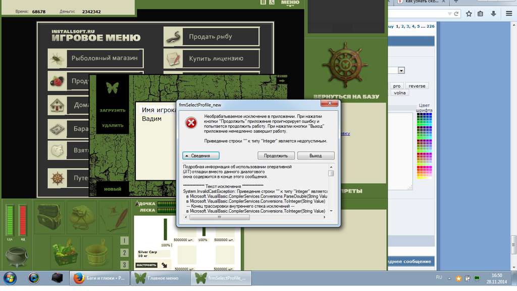Screen dimensions: 517x291
Task: Select rod slot number 3
Action: pyautogui.click(x=124, y=264)
